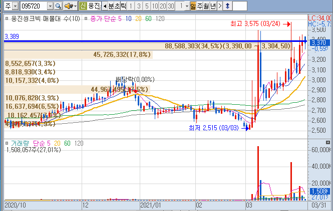Click the 095720 stock code field
This screenshot has width=333, height=211.
click(34, 6)
